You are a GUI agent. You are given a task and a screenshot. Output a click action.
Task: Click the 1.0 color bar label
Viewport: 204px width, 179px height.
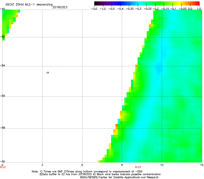pyautogui.click(x=199, y=9)
